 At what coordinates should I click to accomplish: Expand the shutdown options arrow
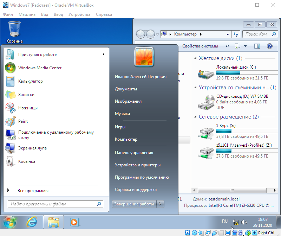click(x=161, y=204)
